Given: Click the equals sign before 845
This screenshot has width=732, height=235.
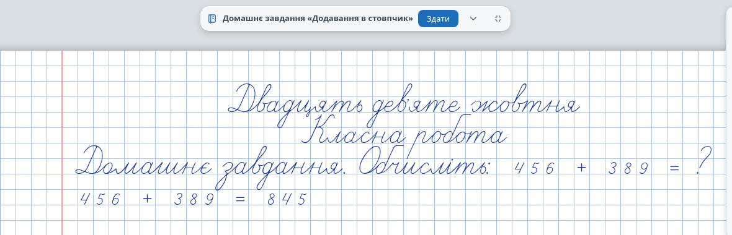Looking at the screenshot, I should pos(241,199).
